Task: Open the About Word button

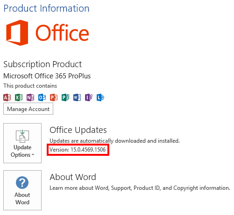Action: click(22, 190)
